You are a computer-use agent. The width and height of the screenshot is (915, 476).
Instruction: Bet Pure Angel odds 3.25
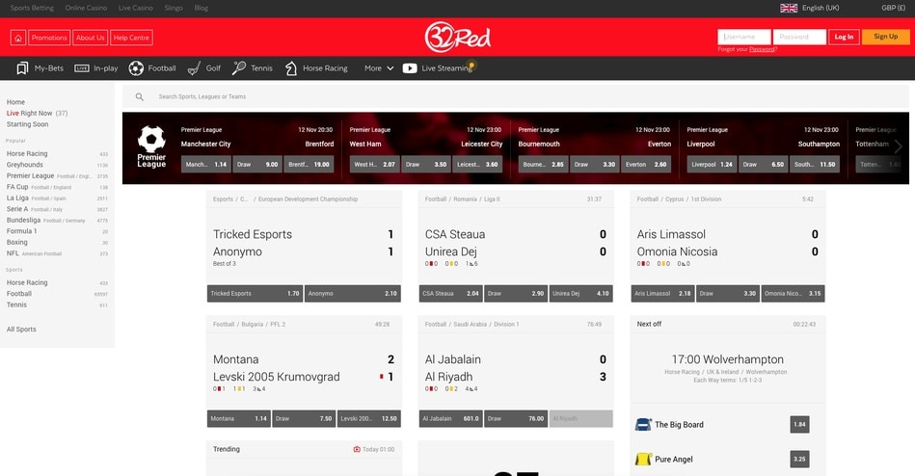799,459
